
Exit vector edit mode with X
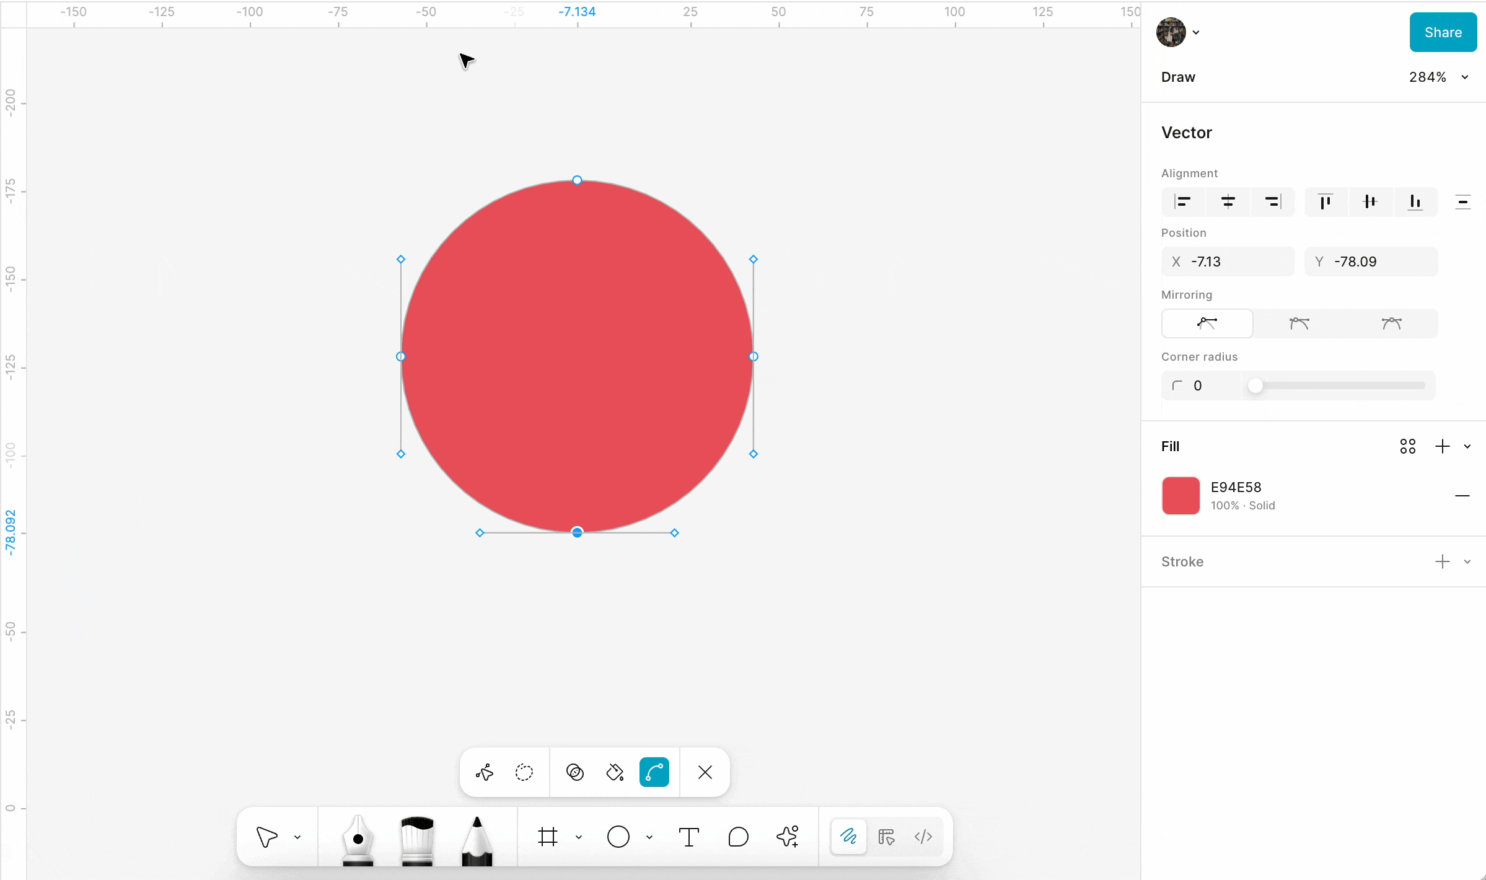705,772
